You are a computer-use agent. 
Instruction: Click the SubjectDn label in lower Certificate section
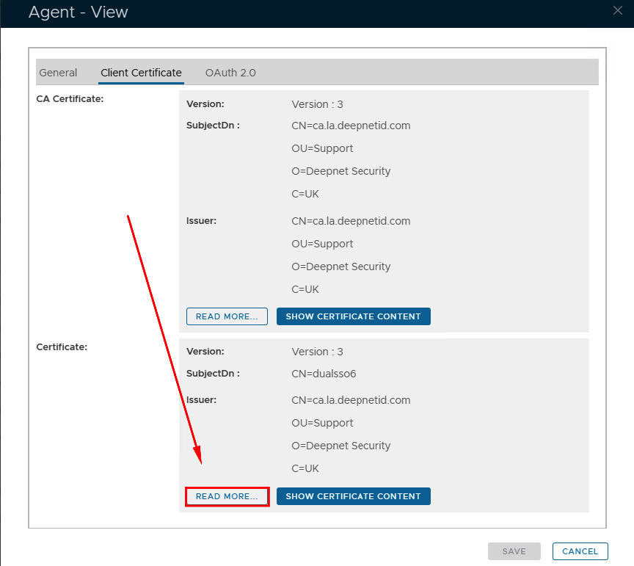[213, 373]
